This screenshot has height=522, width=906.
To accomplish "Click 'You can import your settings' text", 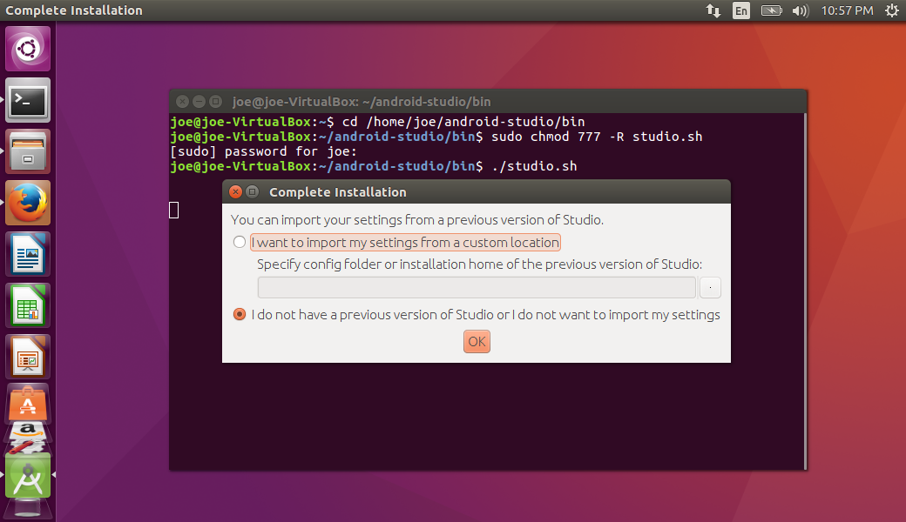I will tap(417, 220).
